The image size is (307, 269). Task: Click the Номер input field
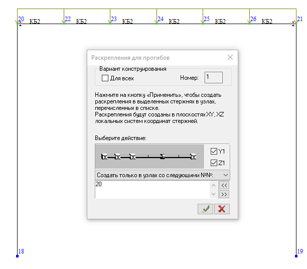tap(213, 77)
